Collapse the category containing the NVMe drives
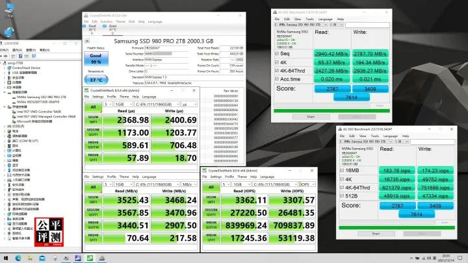Viewport: 468px width, 263px height. click(x=5, y=92)
